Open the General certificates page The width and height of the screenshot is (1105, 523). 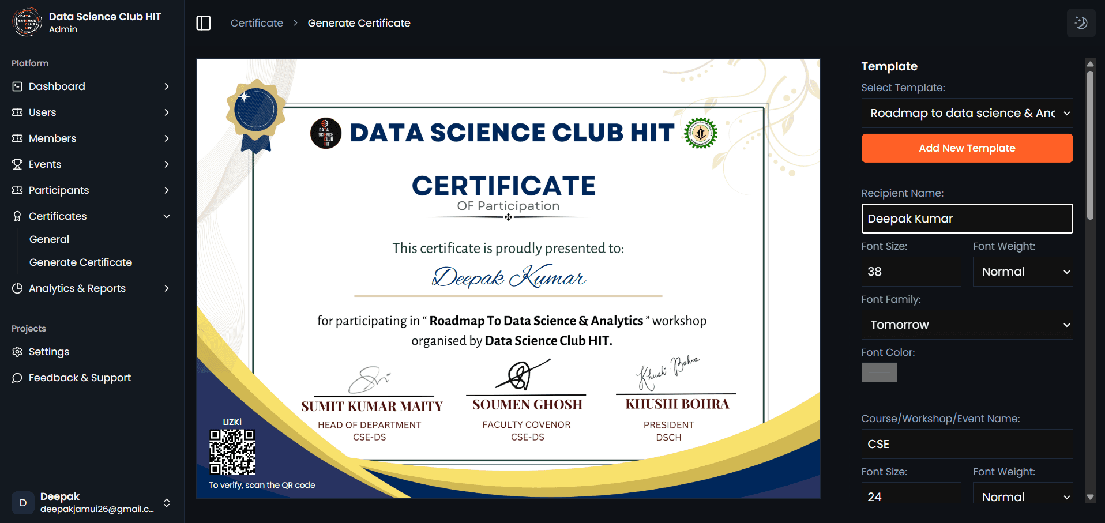[49, 239]
